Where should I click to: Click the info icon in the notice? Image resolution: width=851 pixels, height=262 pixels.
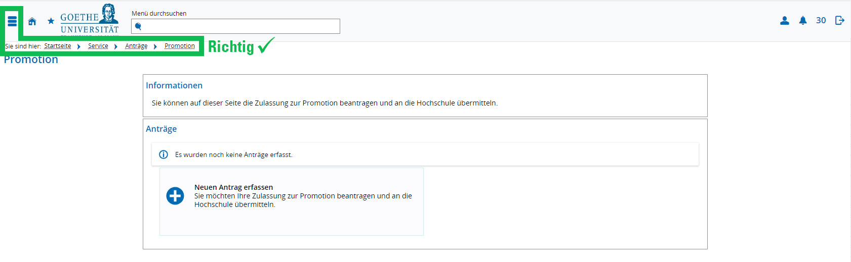tap(164, 154)
